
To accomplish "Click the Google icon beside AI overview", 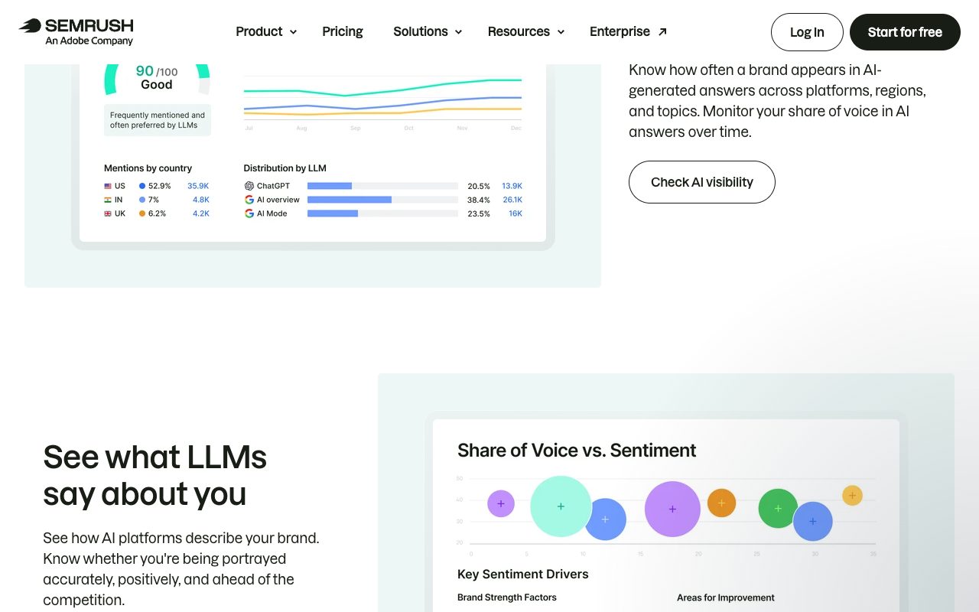I will point(249,200).
